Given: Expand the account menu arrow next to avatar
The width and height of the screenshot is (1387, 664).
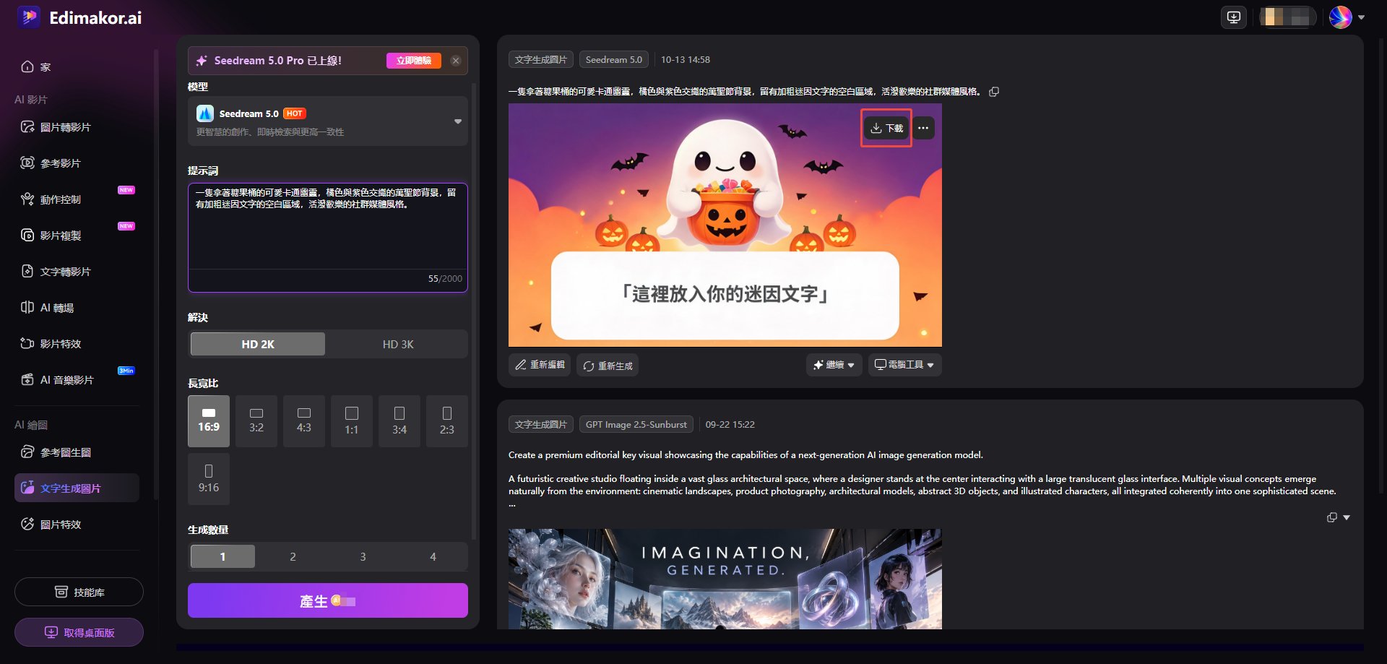Looking at the screenshot, I should tap(1362, 17).
